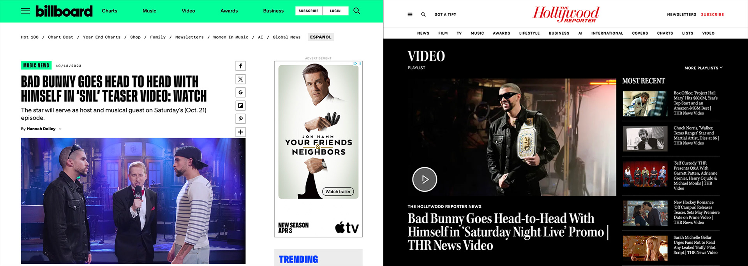The height and width of the screenshot is (266, 748).
Task: Open Year End Charts link
Action: [102, 37]
